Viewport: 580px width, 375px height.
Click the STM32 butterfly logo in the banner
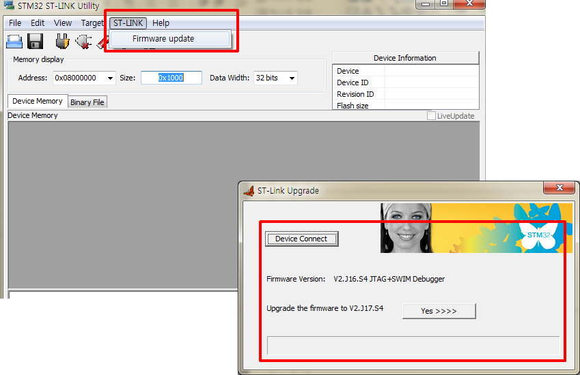coord(539,234)
